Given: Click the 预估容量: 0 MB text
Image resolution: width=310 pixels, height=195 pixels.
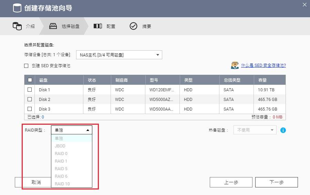Looking at the screenshot, I should pyautogui.click(x=267, y=117).
